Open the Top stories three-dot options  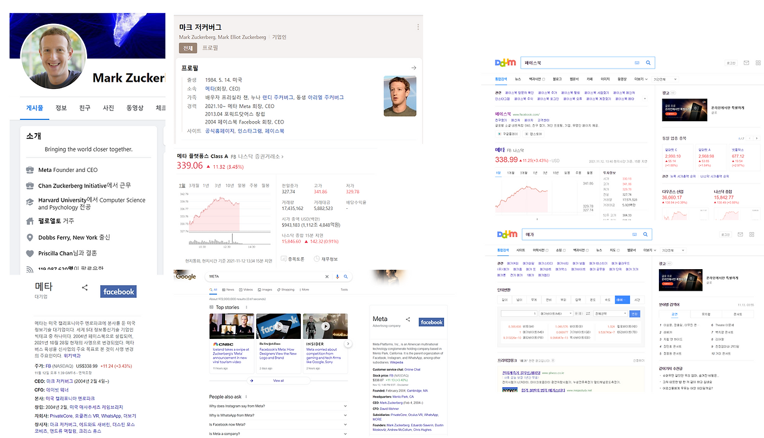(246, 307)
